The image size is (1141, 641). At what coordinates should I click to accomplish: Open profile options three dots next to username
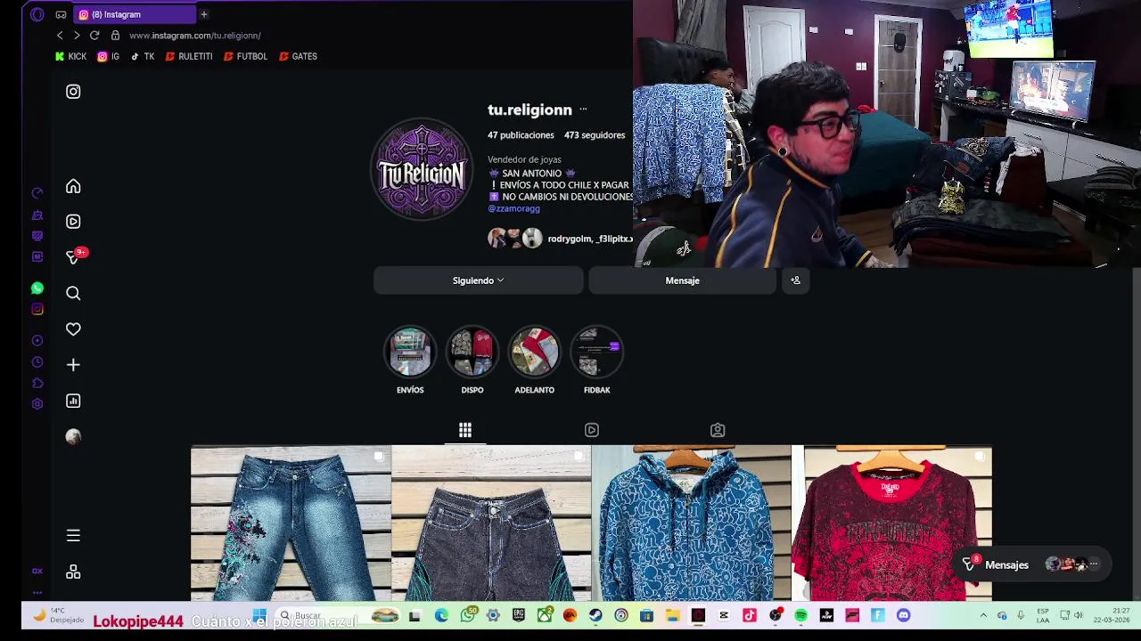583,110
